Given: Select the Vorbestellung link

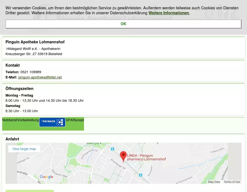Looking at the screenshot, I should tap(28, 120).
